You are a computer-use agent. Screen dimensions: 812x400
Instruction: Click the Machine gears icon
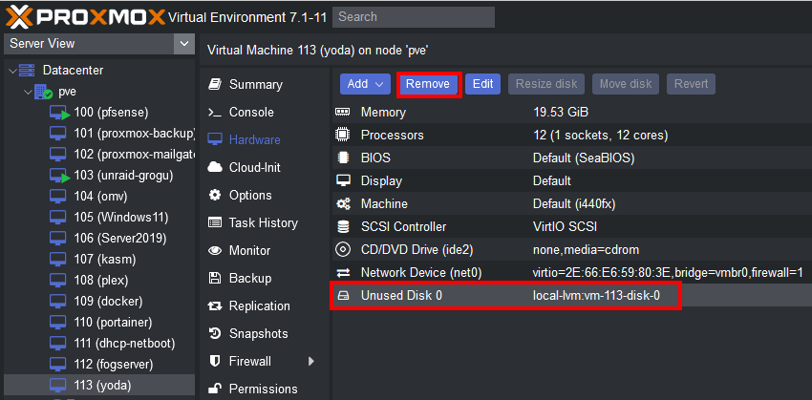pos(342,204)
